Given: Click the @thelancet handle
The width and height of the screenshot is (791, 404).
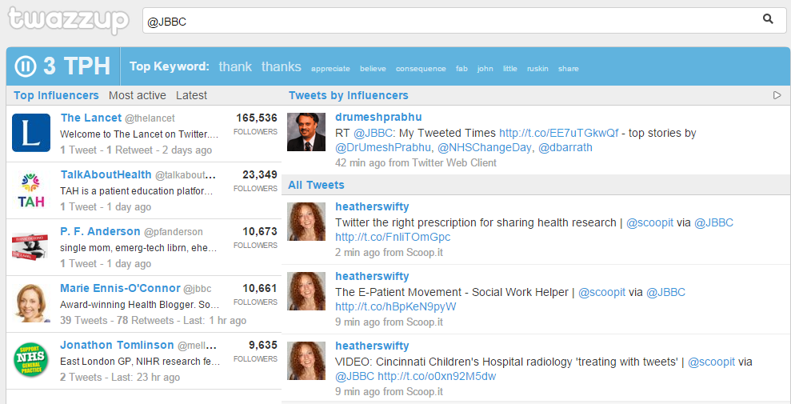Looking at the screenshot, I should 150,118.
